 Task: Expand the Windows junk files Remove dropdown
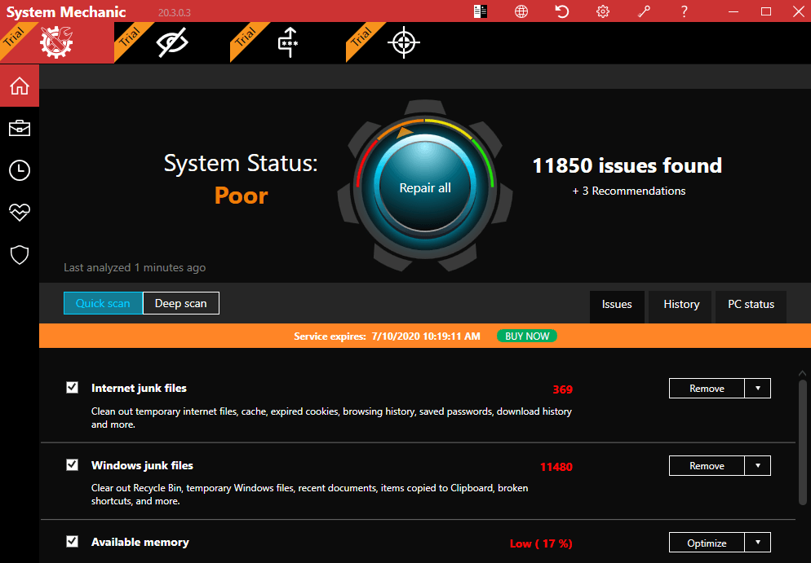tap(758, 466)
